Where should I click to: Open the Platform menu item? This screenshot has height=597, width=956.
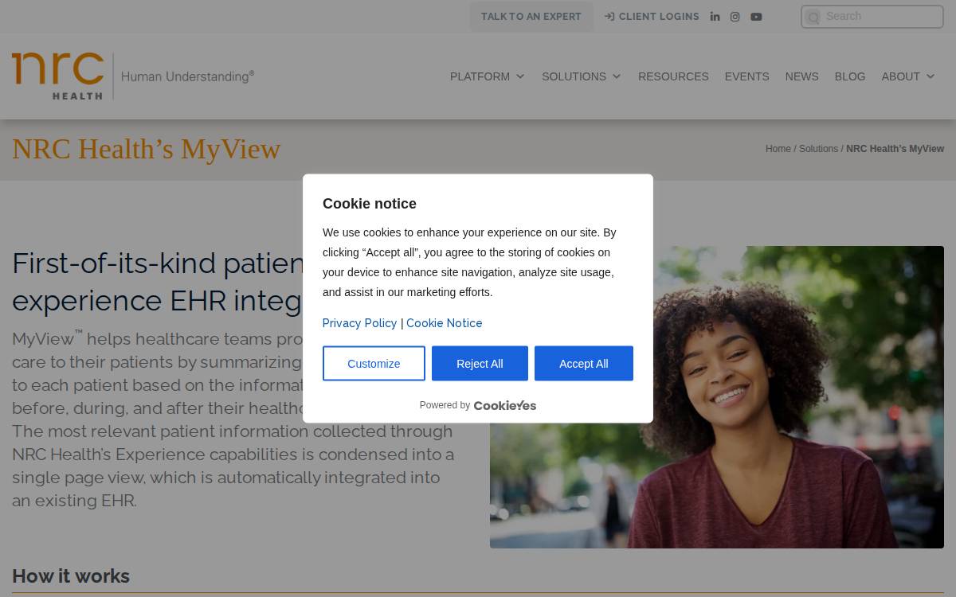click(480, 76)
